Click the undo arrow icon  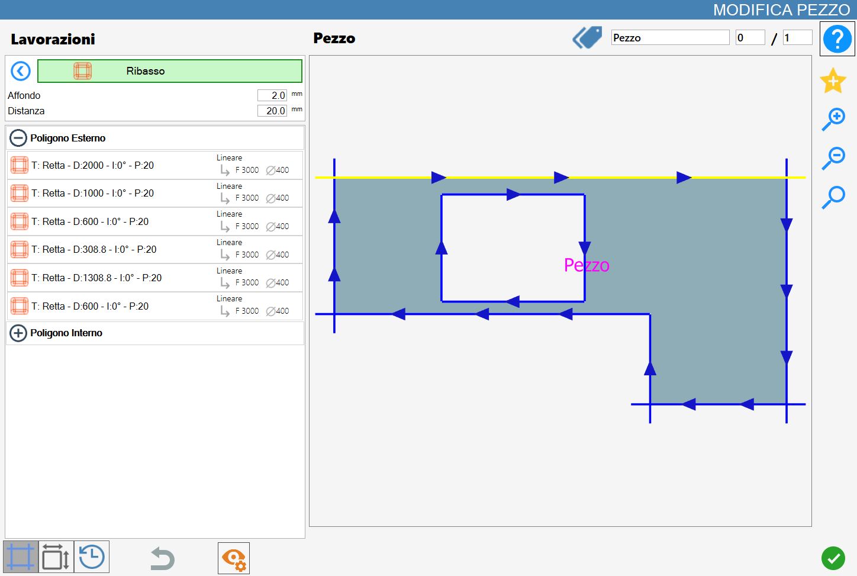tap(162, 558)
